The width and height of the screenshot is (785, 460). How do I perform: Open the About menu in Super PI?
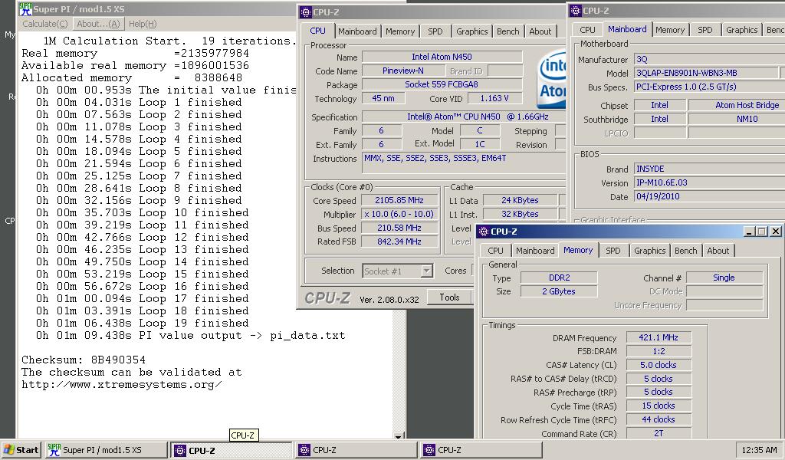[x=98, y=24]
